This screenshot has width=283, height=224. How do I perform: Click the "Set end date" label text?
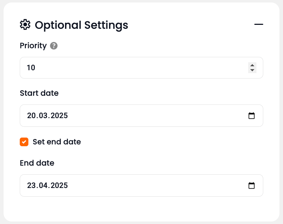point(57,142)
